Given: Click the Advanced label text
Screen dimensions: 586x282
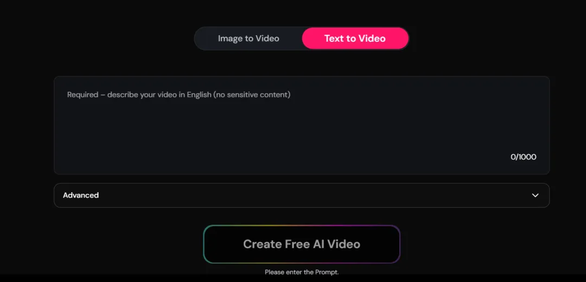Looking at the screenshot, I should [x=81, y=195].
